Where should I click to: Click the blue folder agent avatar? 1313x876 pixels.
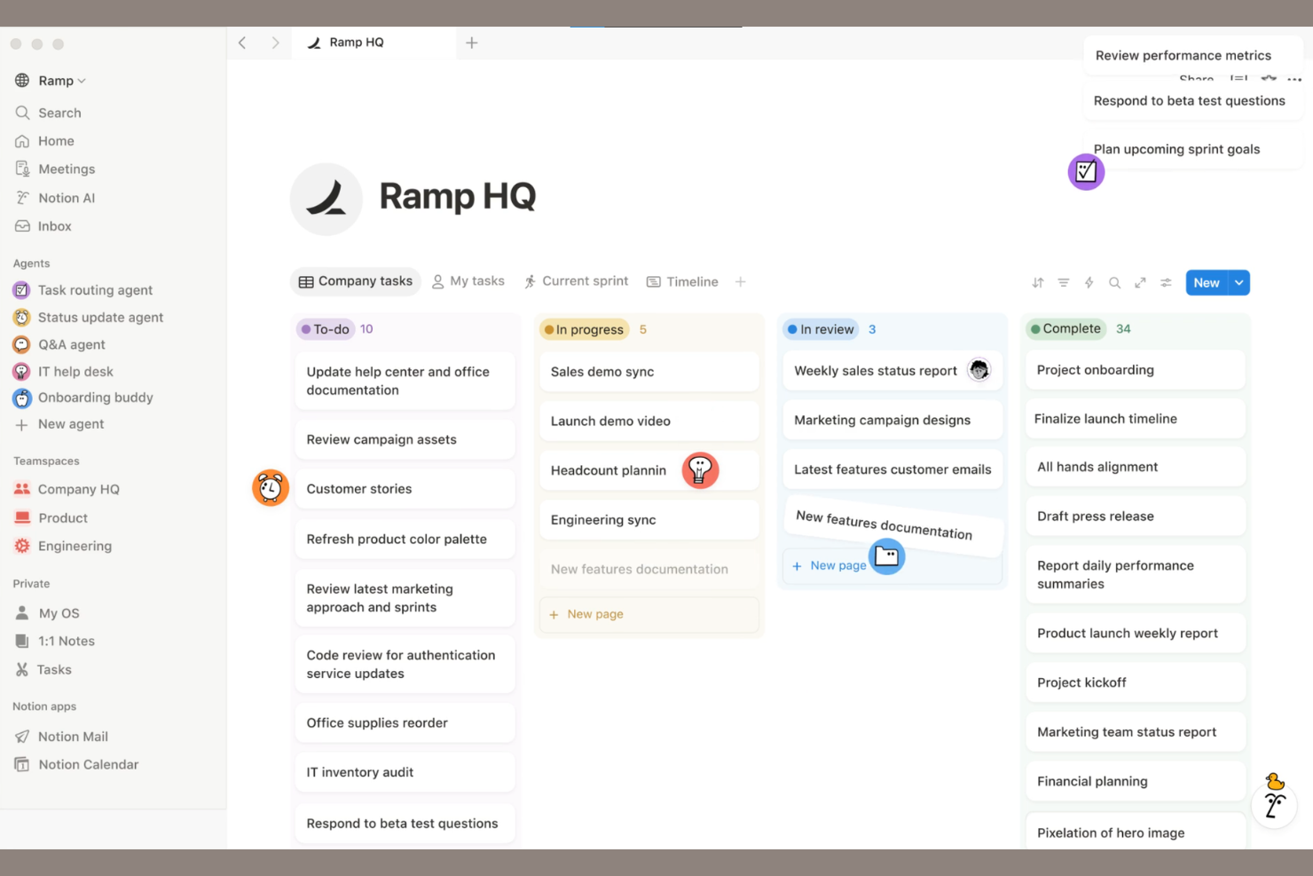(x=886, y=556)
